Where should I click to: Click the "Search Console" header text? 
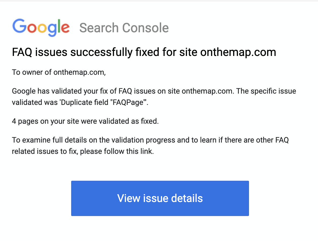(x=124, y=28)
